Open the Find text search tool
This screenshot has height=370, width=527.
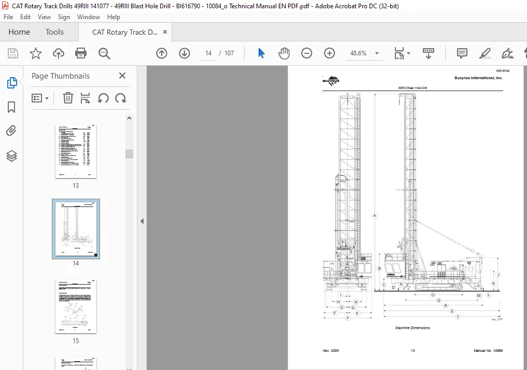[x=104, y=53]
